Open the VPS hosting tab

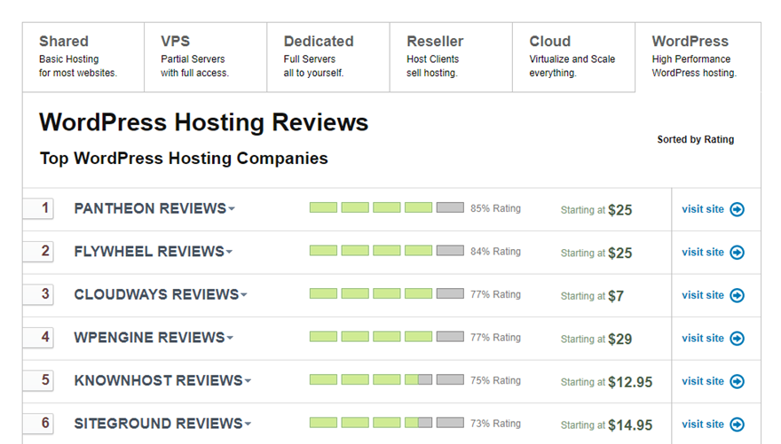(206, 58)
